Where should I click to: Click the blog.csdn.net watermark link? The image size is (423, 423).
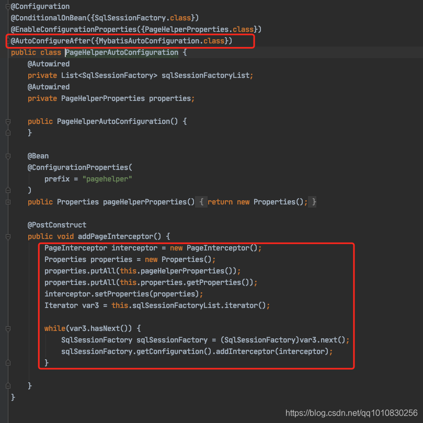[x=353, y=413]
